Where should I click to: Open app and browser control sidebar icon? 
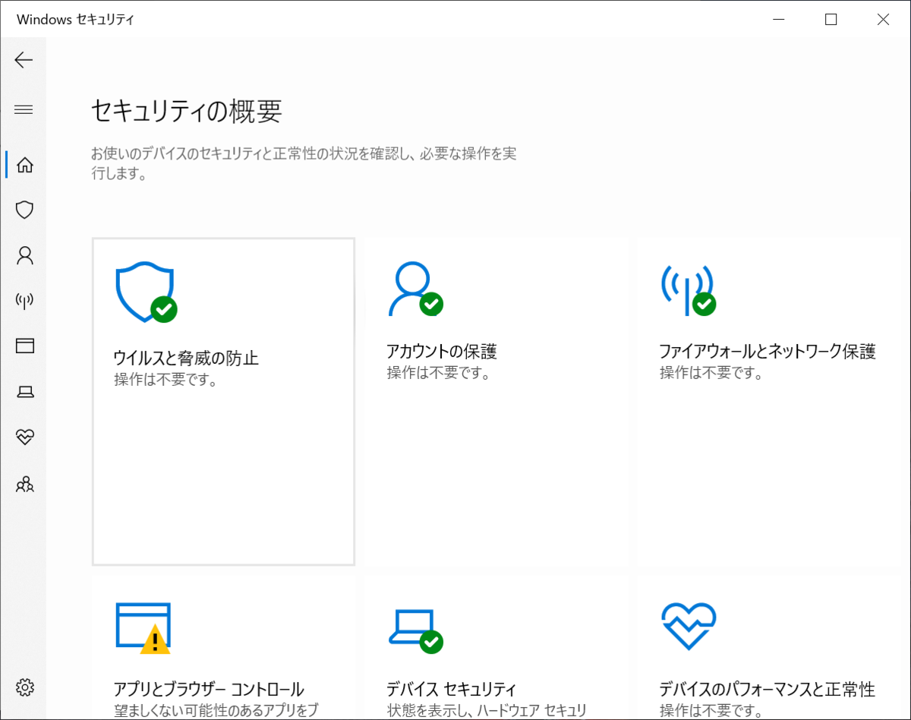25,346
